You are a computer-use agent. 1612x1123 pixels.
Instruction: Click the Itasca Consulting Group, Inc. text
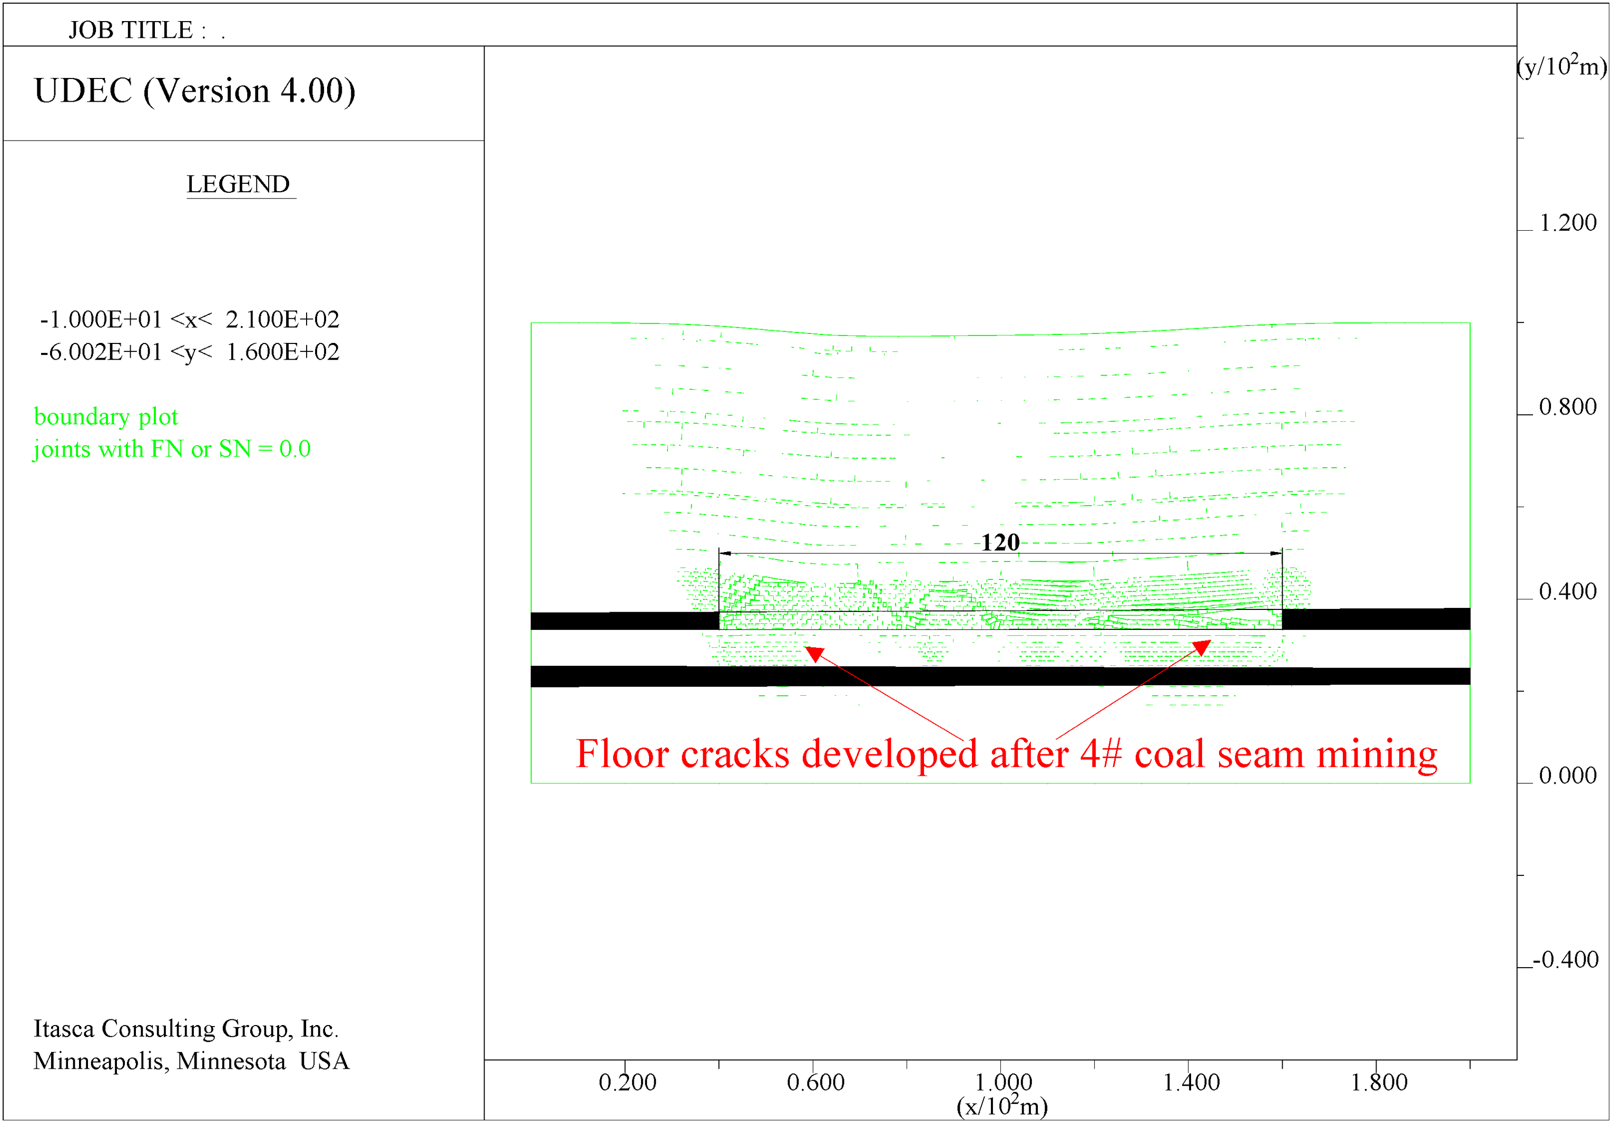186,1029
